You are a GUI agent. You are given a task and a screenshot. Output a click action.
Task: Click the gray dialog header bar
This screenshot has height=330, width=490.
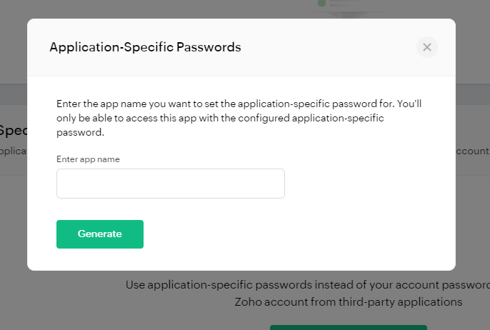241,47
